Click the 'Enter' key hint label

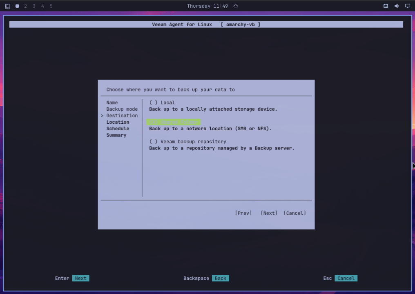click(62, 278)
